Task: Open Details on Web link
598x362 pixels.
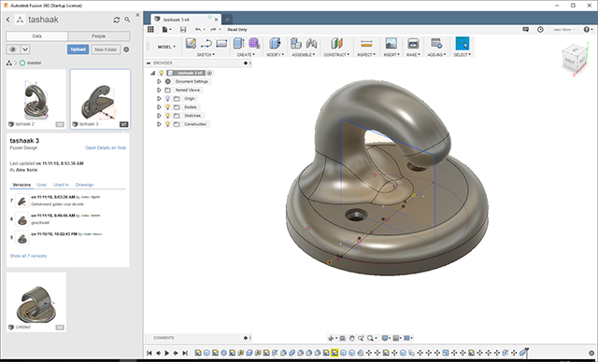Action: pos(106,147)
